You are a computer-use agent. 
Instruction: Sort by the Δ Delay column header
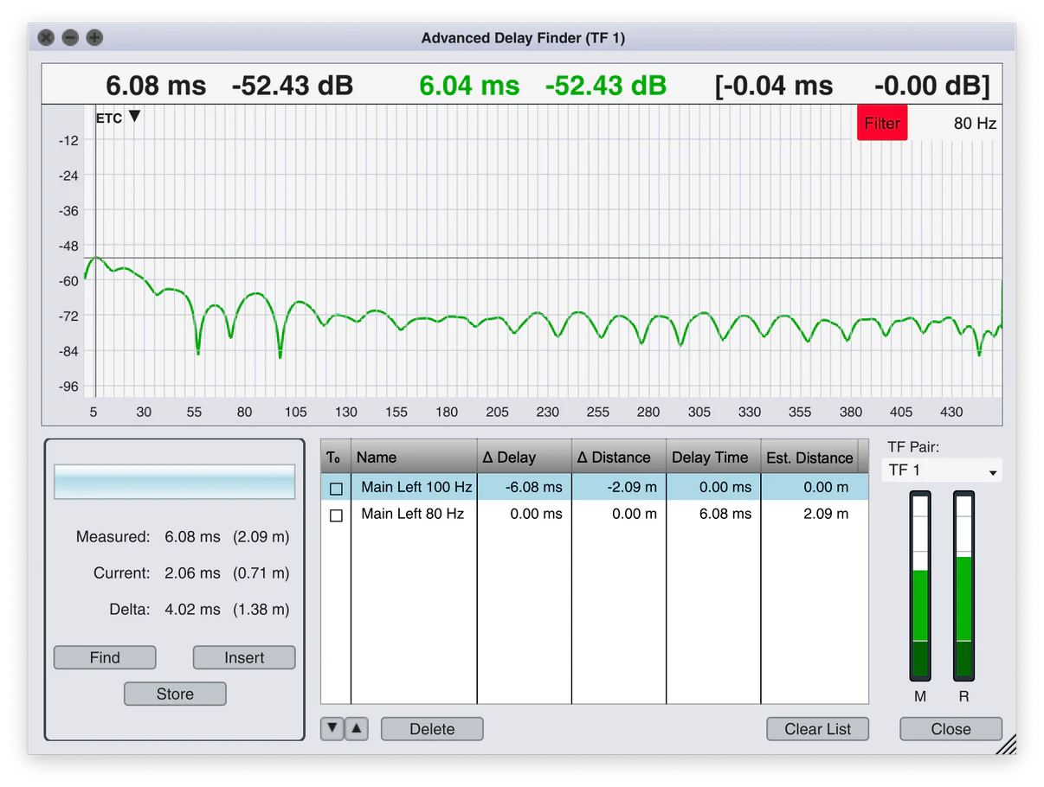point(523,457)
